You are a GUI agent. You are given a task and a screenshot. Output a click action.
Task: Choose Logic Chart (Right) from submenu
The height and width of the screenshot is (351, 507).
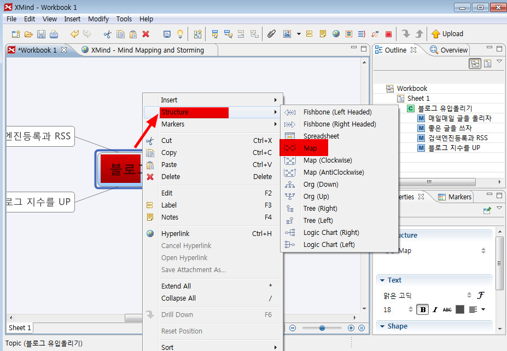[x=331, y=233]
